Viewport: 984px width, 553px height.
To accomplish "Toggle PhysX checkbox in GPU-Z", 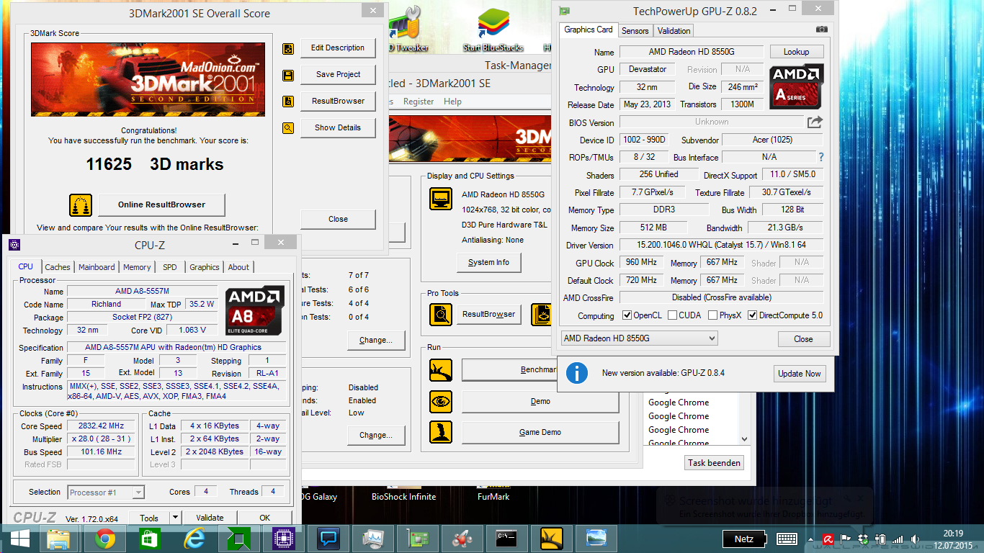I will tap(712, 315).
